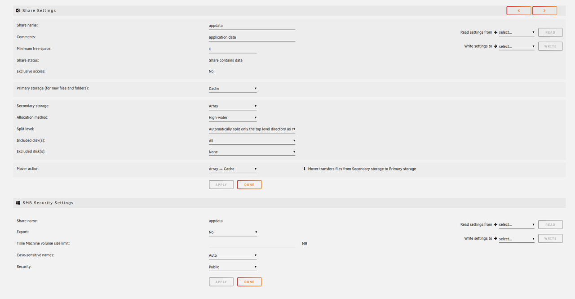The width and height of the screenshot is (575, 299).
Task: Click the 'Secondary storage:' label
Action: 33,106
